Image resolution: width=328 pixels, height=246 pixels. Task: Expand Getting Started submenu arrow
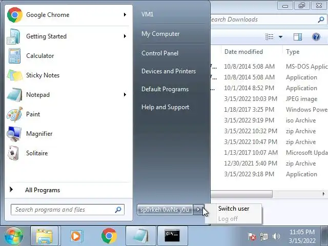point(125,36)
